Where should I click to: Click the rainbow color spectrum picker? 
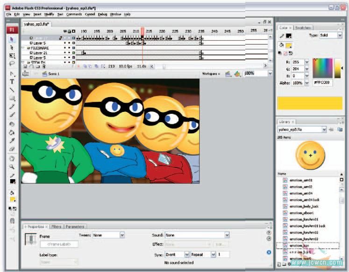point(322,68)
